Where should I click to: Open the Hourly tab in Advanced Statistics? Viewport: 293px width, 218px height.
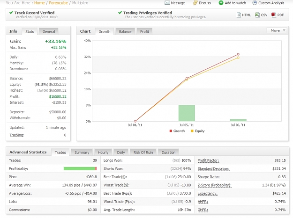click(103, 153)
